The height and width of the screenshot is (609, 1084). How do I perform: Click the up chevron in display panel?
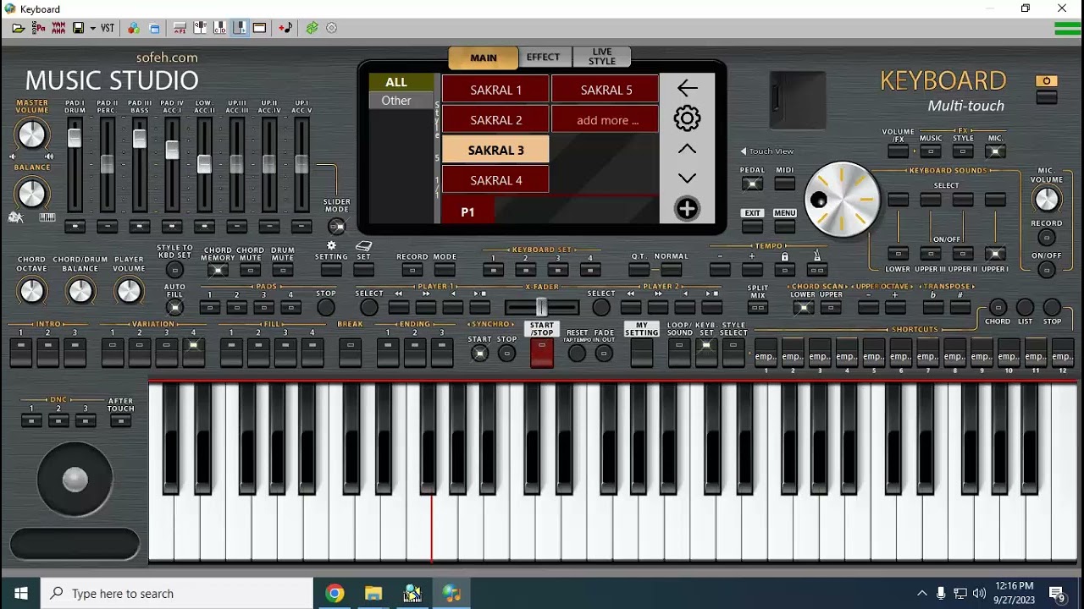tap(687, 149)
